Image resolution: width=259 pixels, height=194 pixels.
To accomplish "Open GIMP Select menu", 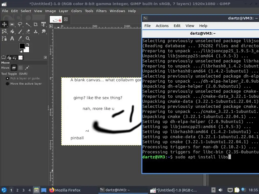I will [x=26, y=11].
